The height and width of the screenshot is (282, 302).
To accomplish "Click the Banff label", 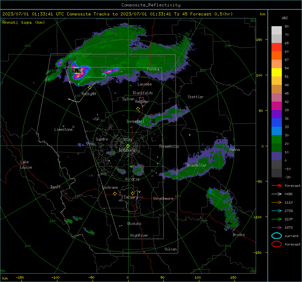I will tap(55, 187).
